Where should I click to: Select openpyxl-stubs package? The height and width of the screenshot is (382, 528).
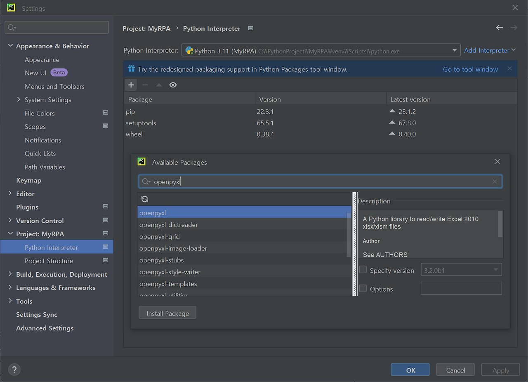coord(245,260)
